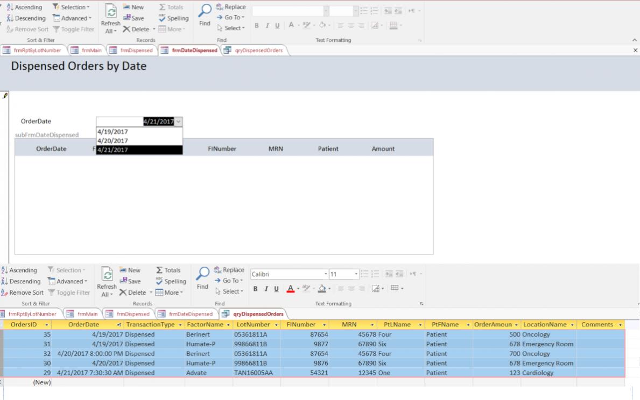Run Spelling check from the upper ribbon
The width and height of the screenshot is (640, 400).
coord(173,18)
